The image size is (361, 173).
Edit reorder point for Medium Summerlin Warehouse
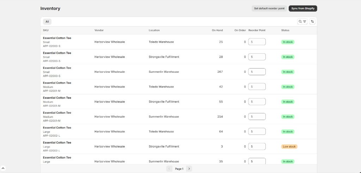257,117
